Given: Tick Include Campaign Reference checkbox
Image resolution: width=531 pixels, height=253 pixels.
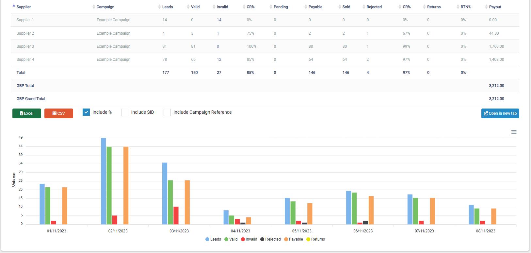Looking at the screenshot, I should [167, 112].
